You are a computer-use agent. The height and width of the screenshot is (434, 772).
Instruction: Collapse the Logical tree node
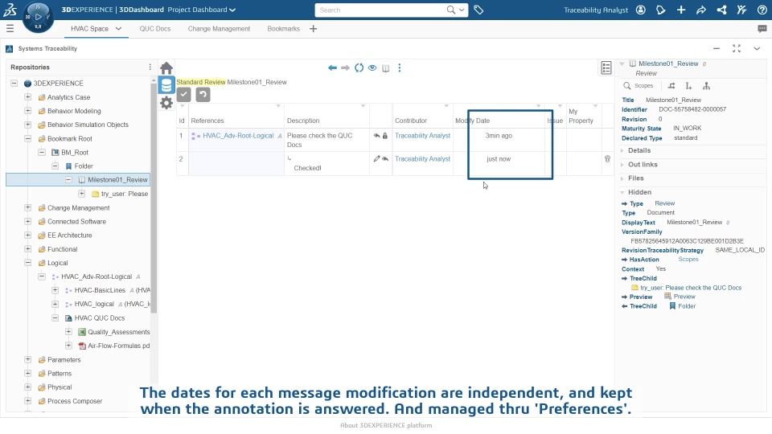pos(28,263)
